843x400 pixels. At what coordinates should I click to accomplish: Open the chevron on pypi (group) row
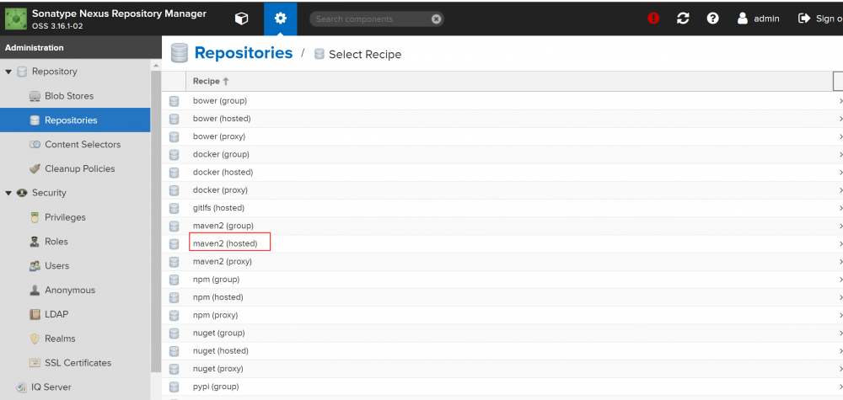tap(840, 387)
